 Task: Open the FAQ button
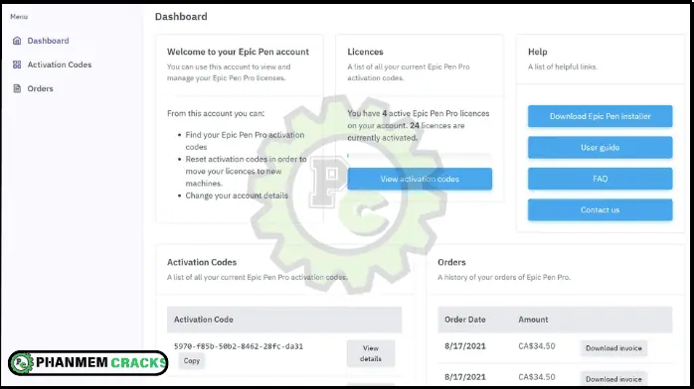(x=600, y=179)
